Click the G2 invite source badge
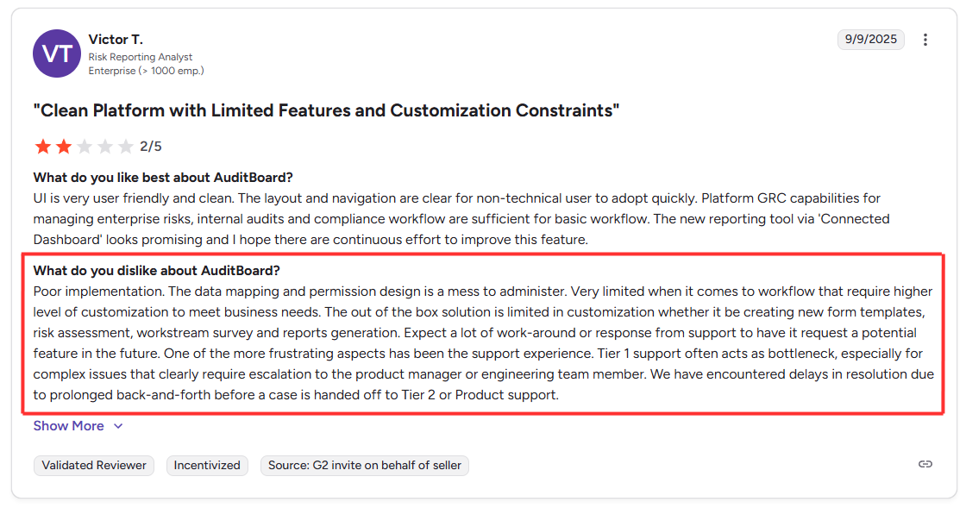The width and height of the screenshot is (966, 508). (x=364, y=465)
